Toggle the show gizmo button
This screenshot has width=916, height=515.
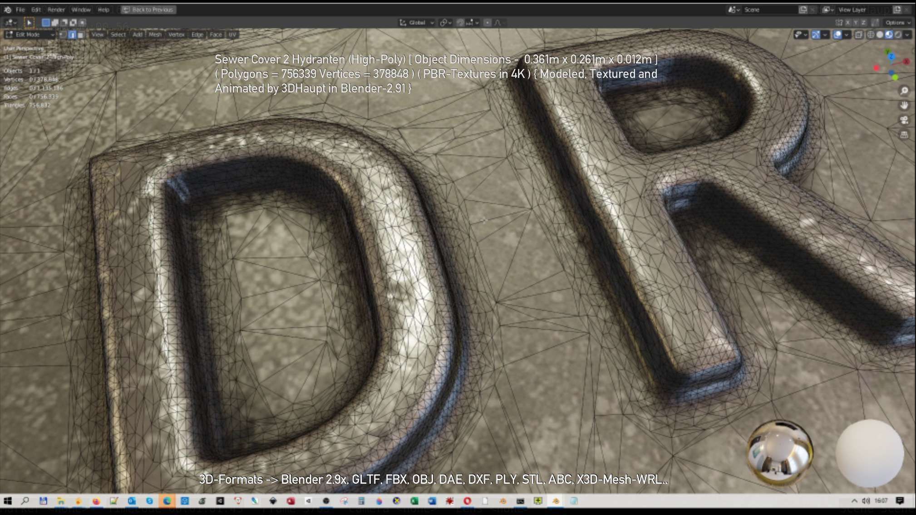816,34
